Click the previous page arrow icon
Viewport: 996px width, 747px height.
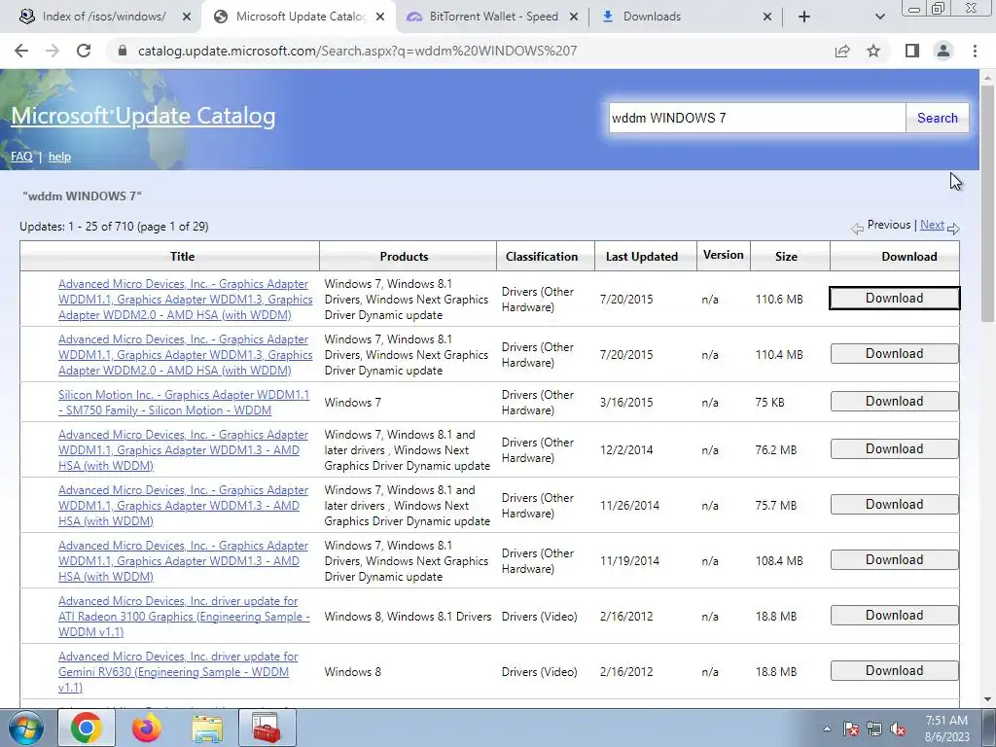(x=858, y=228)
